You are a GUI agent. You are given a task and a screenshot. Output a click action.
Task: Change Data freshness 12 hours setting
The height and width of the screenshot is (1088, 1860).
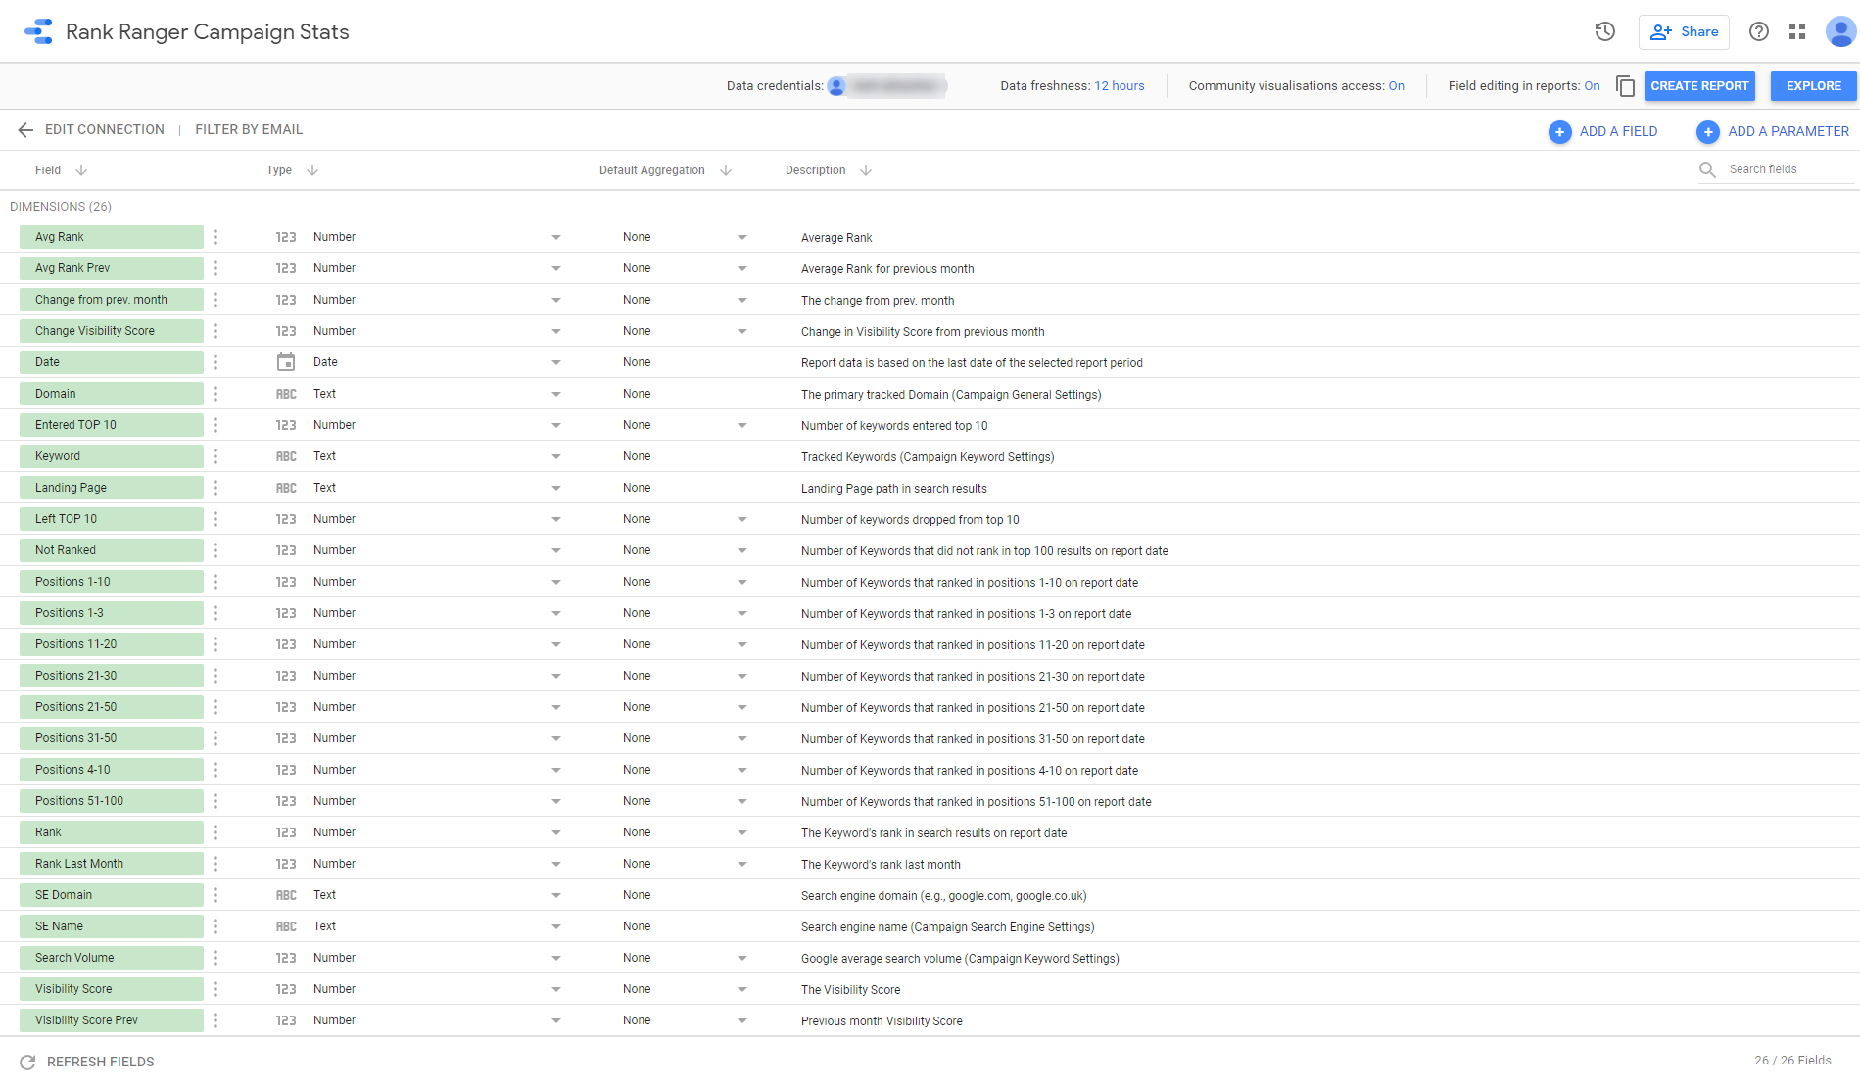[x=1119, y=86]
